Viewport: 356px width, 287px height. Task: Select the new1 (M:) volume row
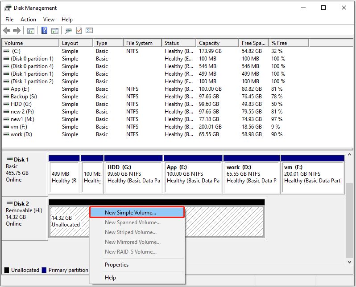coord(156,119)
